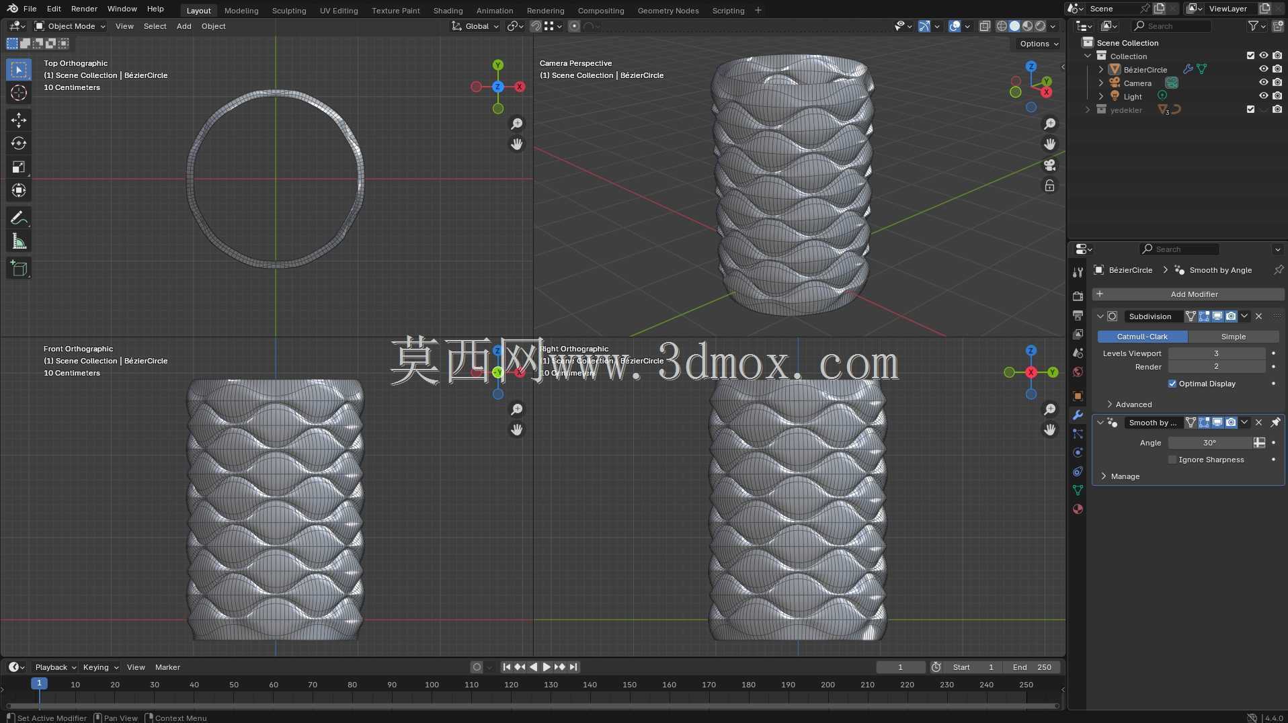Click the Add Modifier button
Viewport: 1288px width, 723px height.
[1188, 294]
